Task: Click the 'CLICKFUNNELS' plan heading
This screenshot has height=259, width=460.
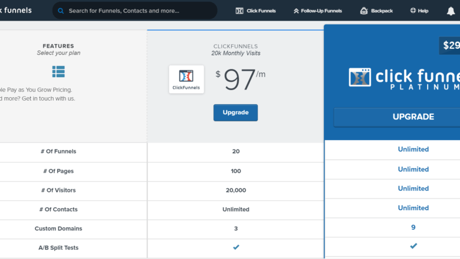Action: click(x=235, y=47)
